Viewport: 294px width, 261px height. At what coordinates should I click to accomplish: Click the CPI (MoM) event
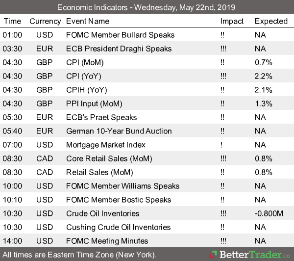tap(86, 62)
